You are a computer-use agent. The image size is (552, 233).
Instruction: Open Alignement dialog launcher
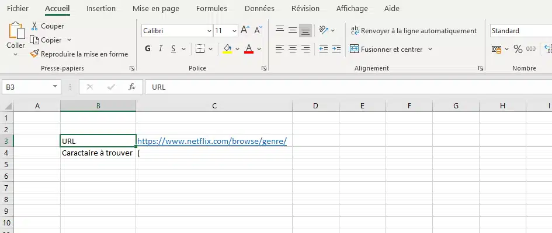click(481, 68)
